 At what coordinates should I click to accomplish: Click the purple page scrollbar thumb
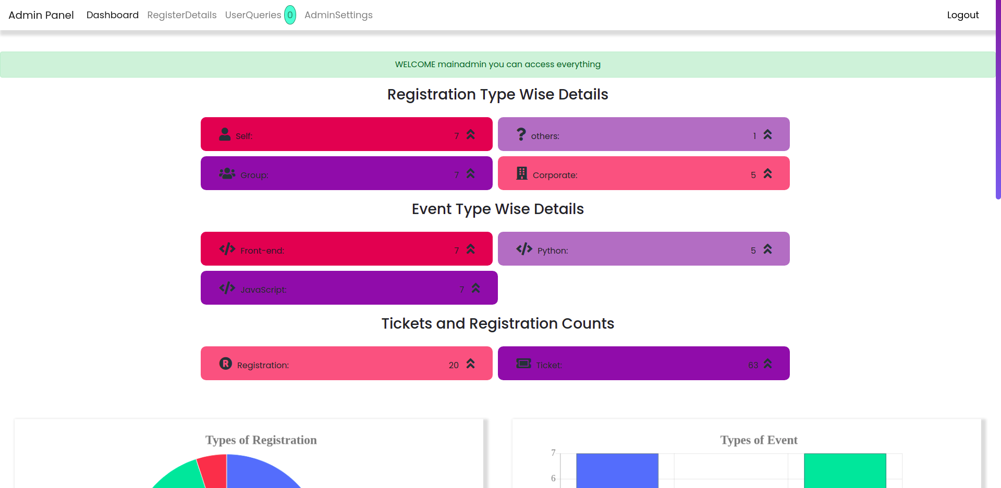[x=998, y=99]
